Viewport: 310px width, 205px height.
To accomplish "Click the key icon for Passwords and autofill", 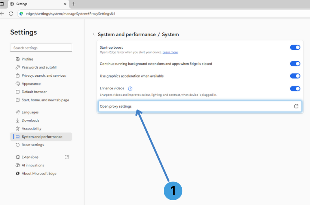I will pyautogui.click(x=18, y=67).
